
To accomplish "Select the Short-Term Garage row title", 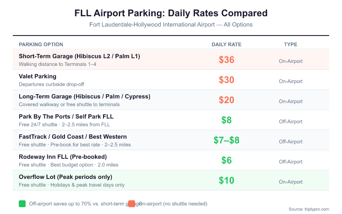I will (80, 56).
